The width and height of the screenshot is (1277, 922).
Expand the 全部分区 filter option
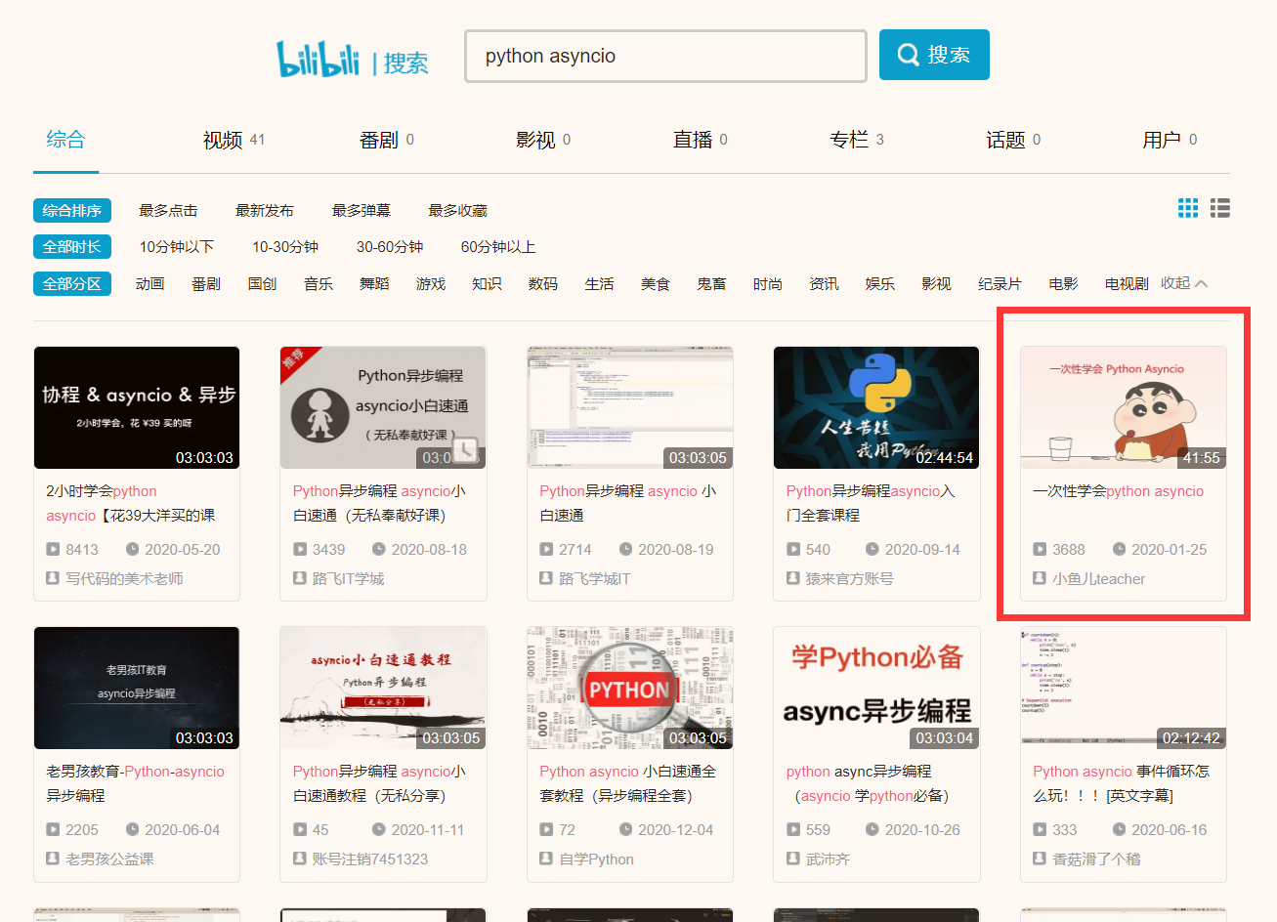71,283
